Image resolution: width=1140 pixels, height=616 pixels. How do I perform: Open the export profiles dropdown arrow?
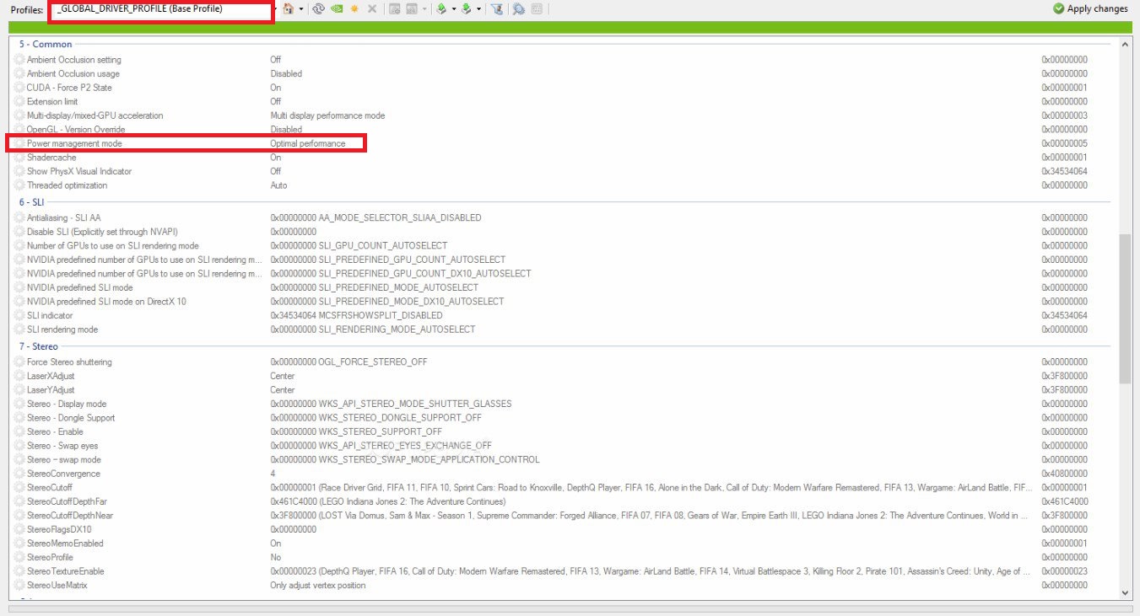453,9
